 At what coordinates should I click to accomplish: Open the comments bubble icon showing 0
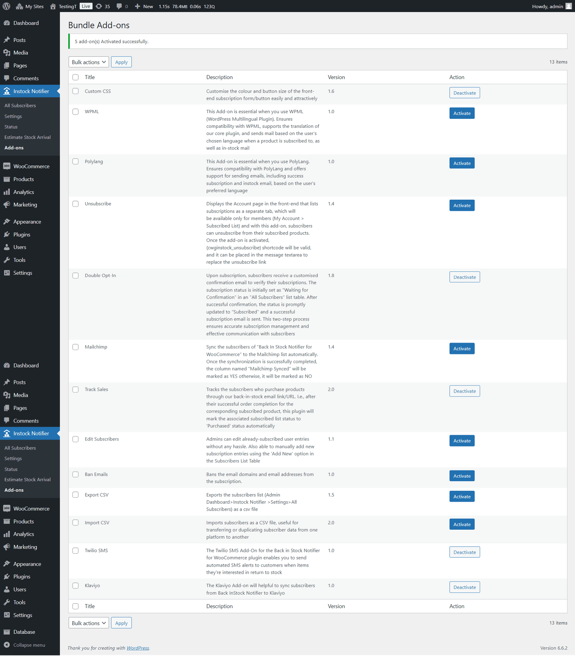(119, 6)
